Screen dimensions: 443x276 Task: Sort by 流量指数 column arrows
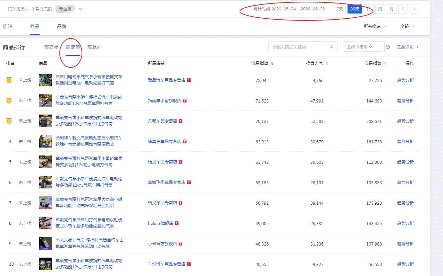[272, 63]
